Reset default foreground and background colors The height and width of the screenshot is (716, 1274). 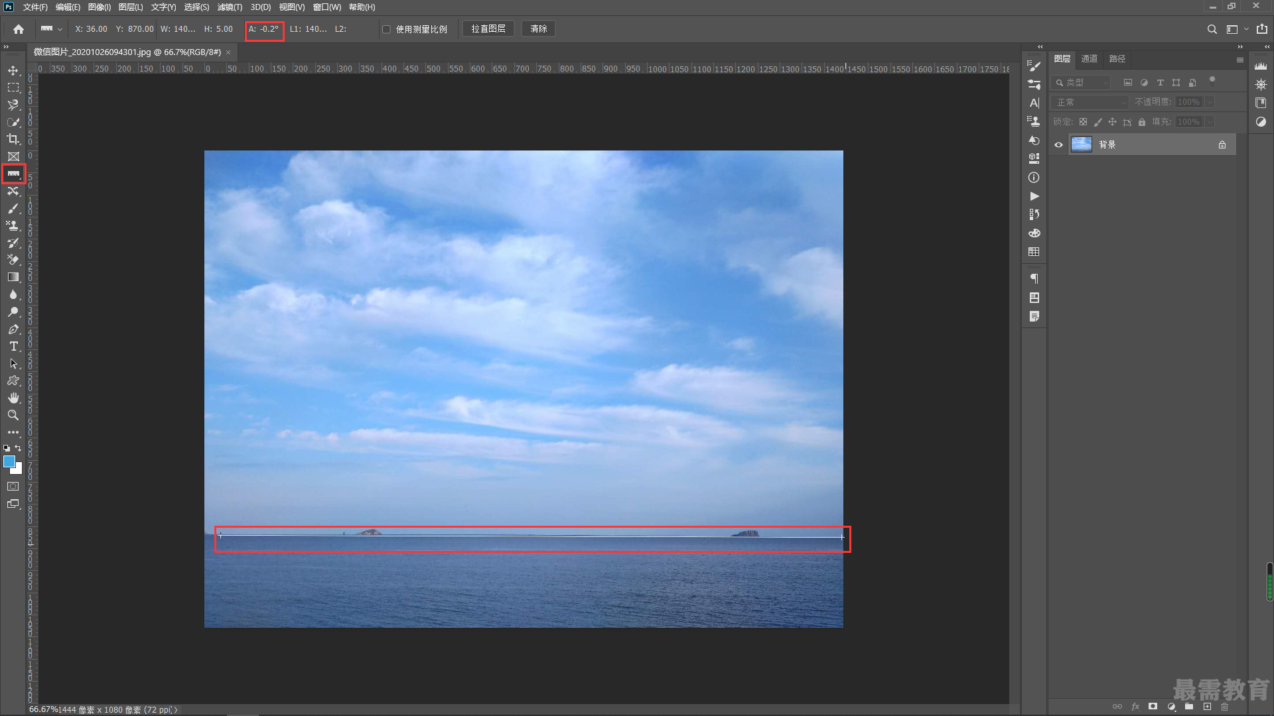[7, 449]
